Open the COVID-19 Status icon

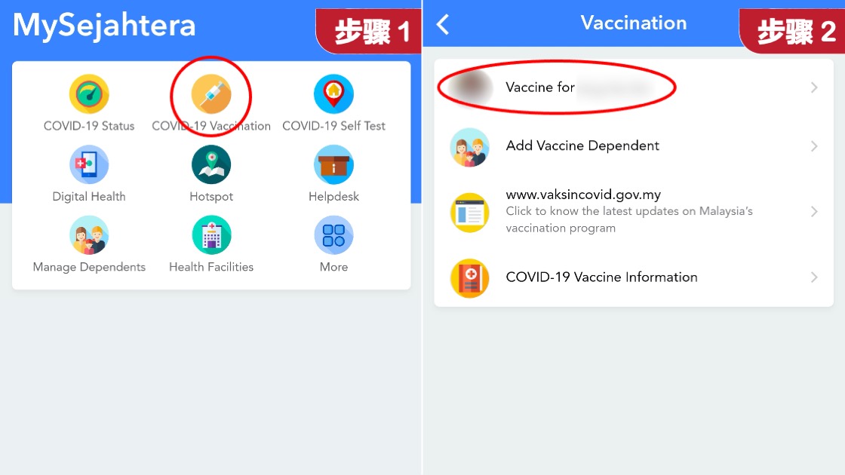pos(89,94)
